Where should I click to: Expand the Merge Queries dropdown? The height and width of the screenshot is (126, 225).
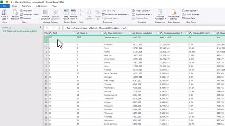point(150,11)
